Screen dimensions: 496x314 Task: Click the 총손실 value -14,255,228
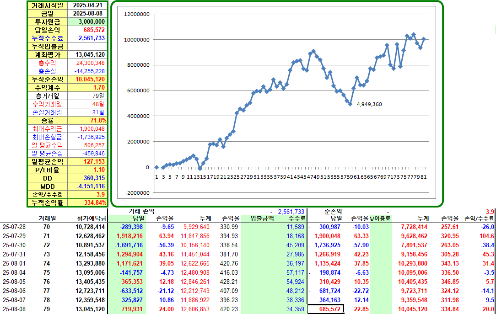click(87, 71)
